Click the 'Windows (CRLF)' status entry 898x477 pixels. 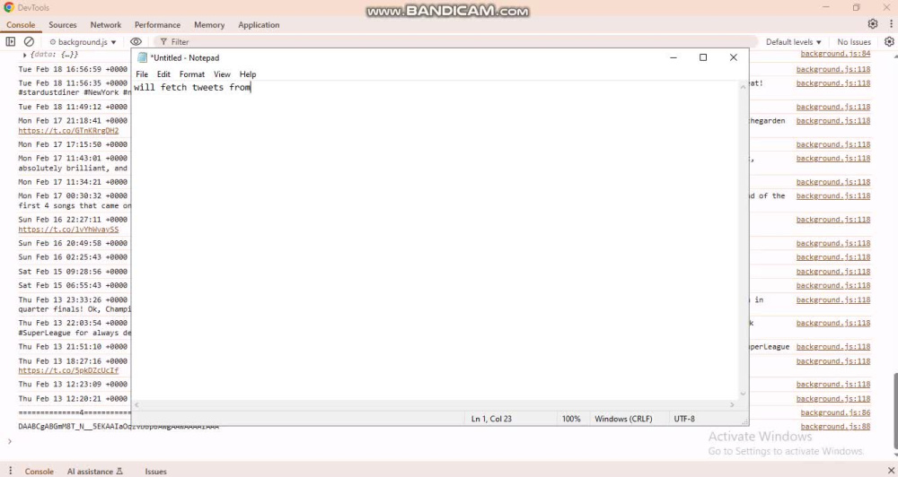click(x=623, y=419)
